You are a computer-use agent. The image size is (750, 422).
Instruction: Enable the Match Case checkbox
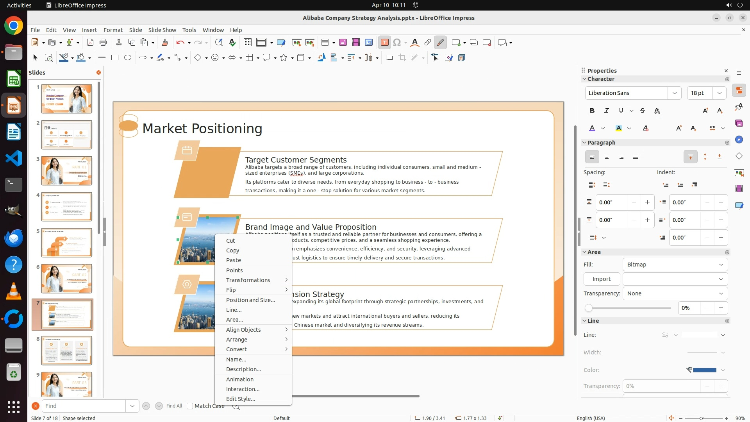point(190,406)
